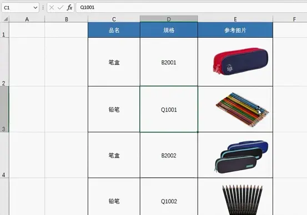Screen dimensions: 307x215
Task: Select column C header
Action: [x=114, y=19]
